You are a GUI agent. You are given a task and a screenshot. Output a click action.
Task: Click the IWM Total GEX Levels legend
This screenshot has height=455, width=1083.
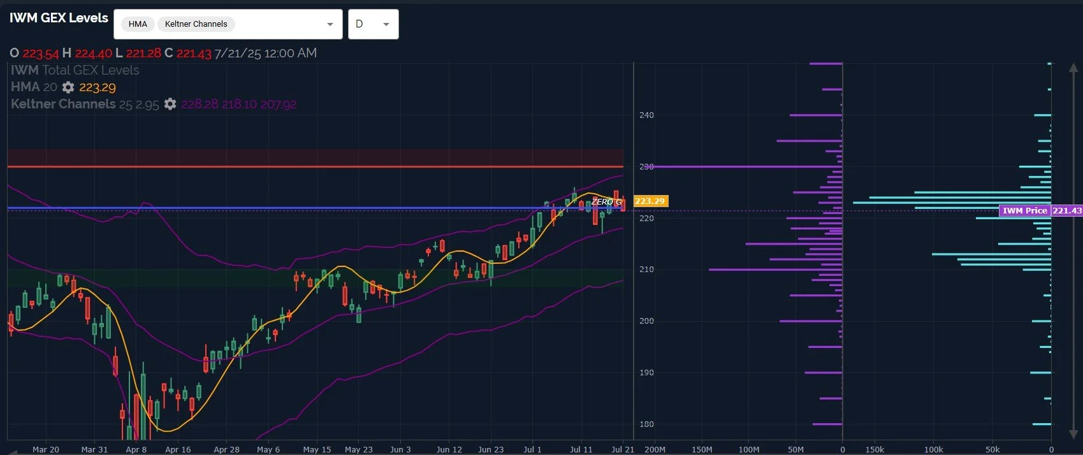click(75, 70)
